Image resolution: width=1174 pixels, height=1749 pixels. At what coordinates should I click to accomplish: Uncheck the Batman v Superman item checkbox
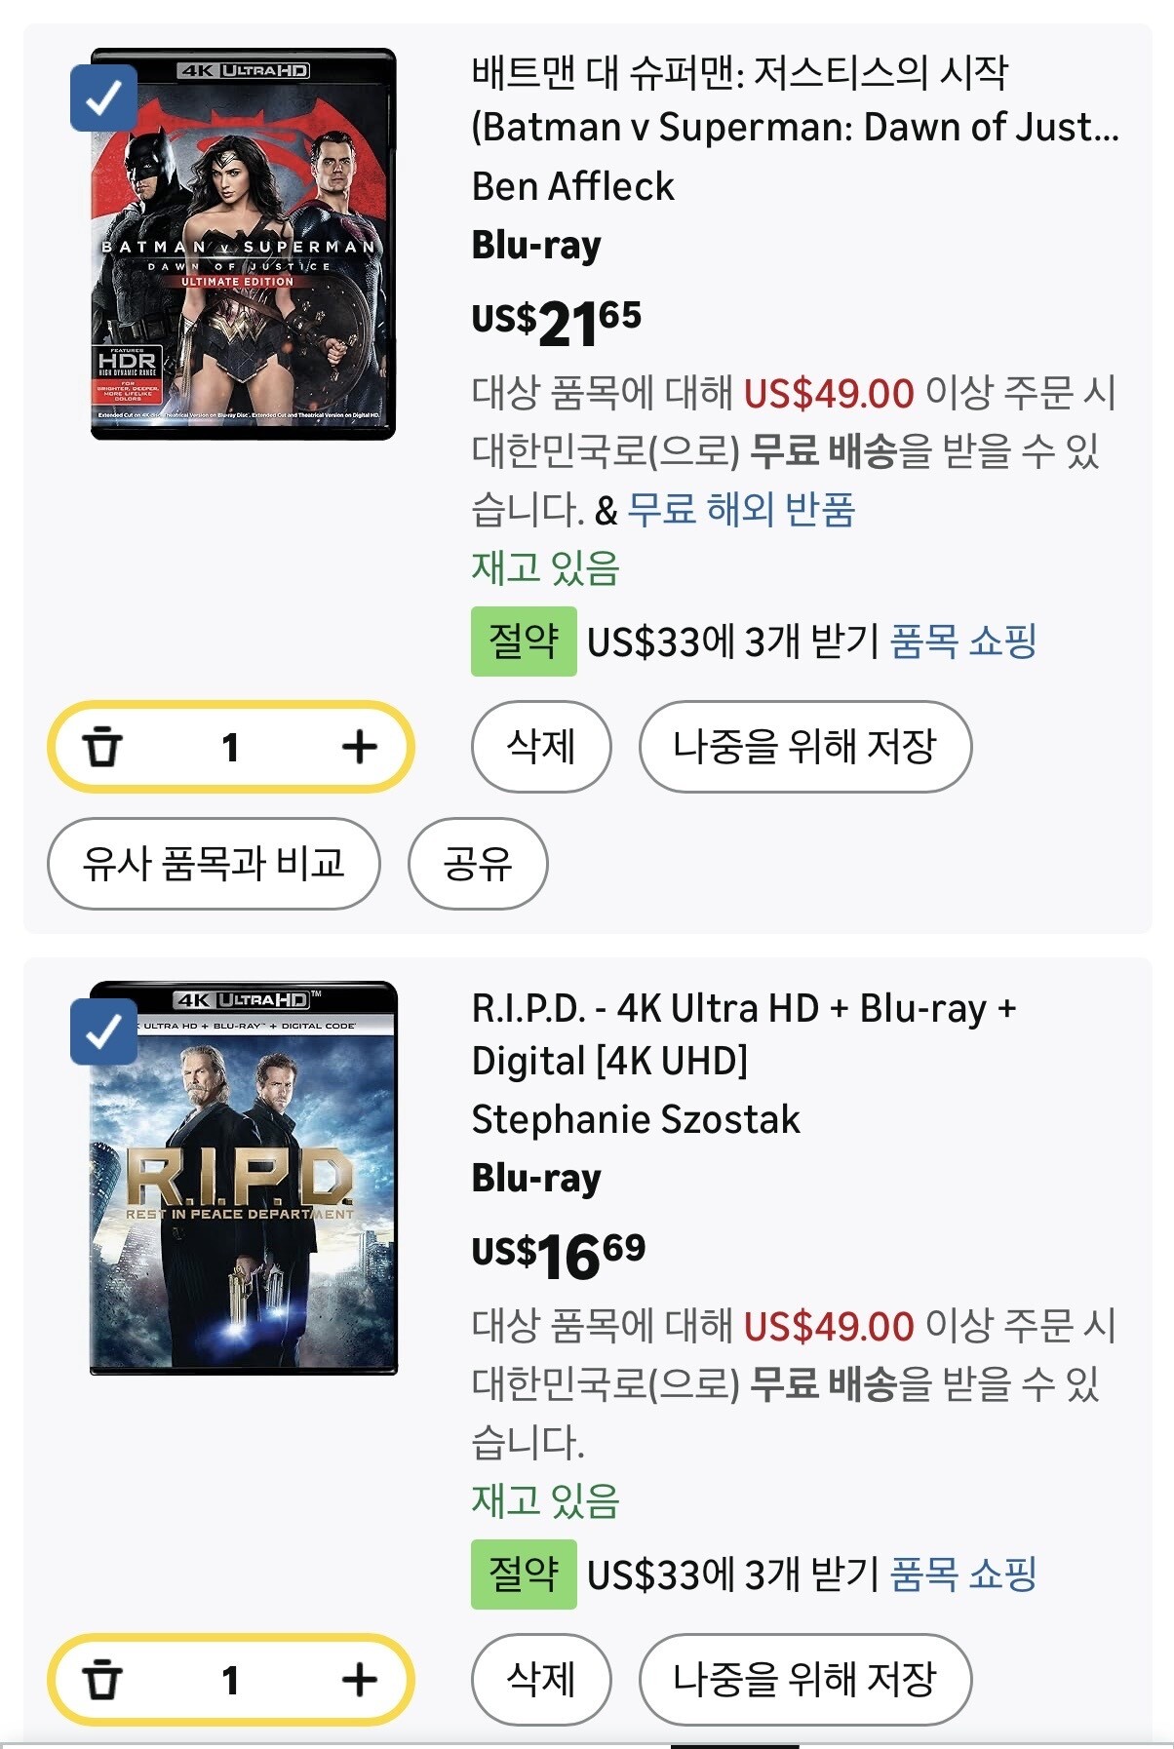[103, 97]
